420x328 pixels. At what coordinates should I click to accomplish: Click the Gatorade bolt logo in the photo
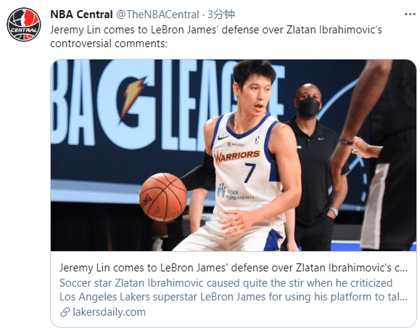pyautogui.click(x=133, y=99)
